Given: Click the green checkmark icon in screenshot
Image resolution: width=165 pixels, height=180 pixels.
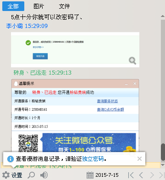Looking at the screenshot, I should (x=28, y=43).
